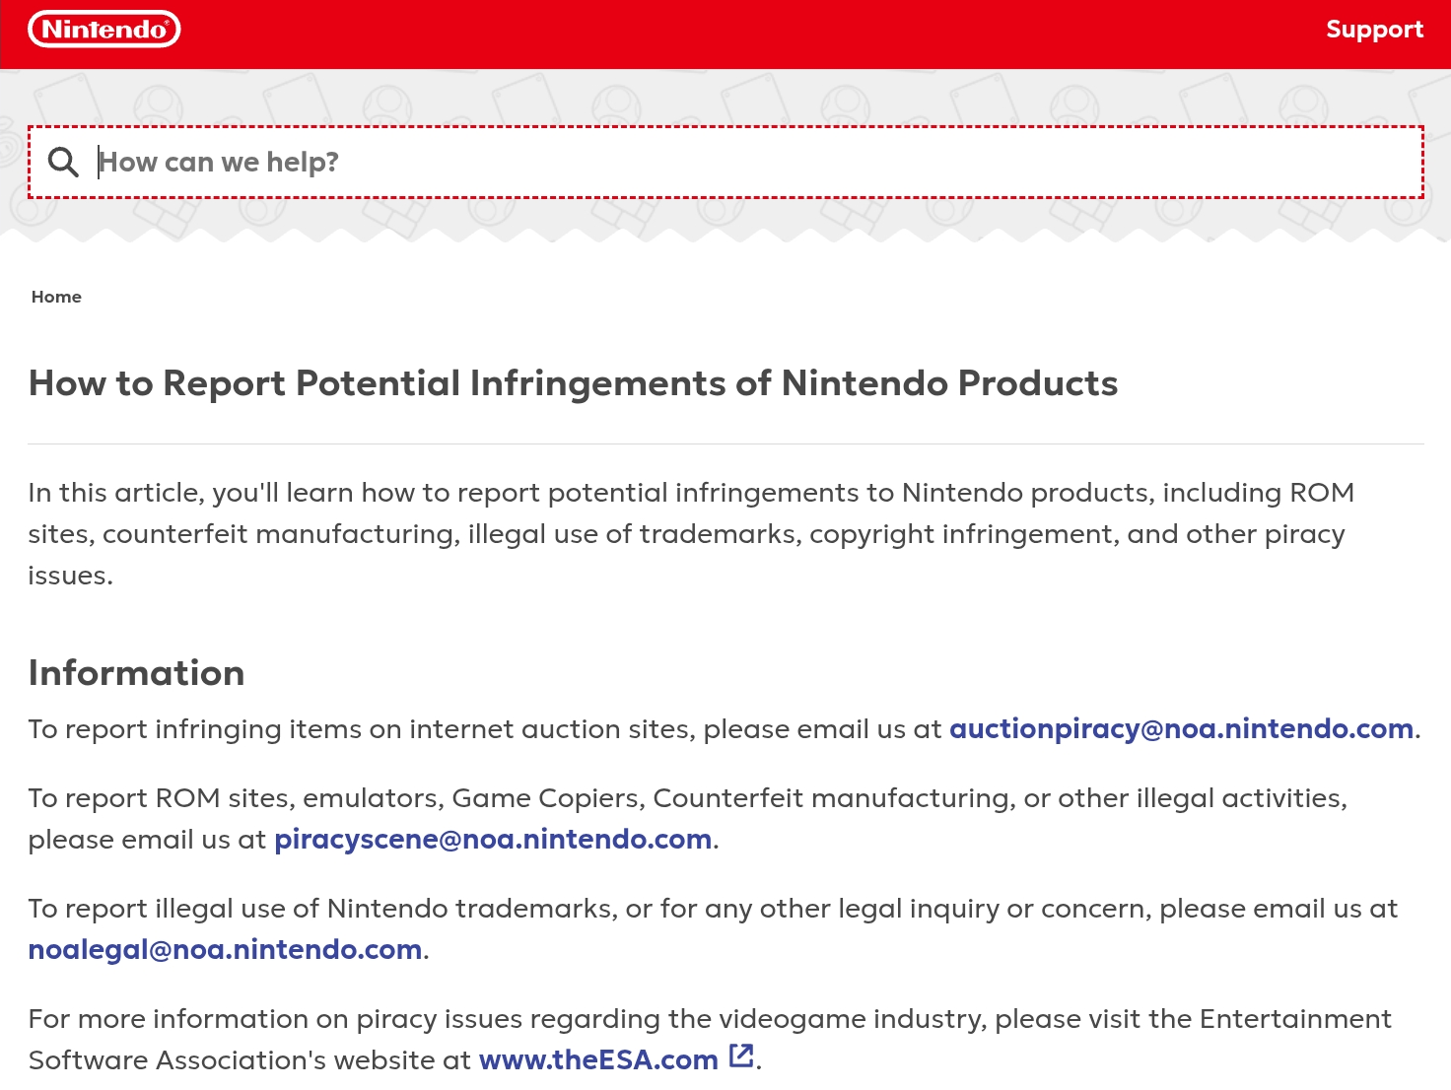Click the Information section heading
Screen dimensions: 1451x1090
coord(136,673)
